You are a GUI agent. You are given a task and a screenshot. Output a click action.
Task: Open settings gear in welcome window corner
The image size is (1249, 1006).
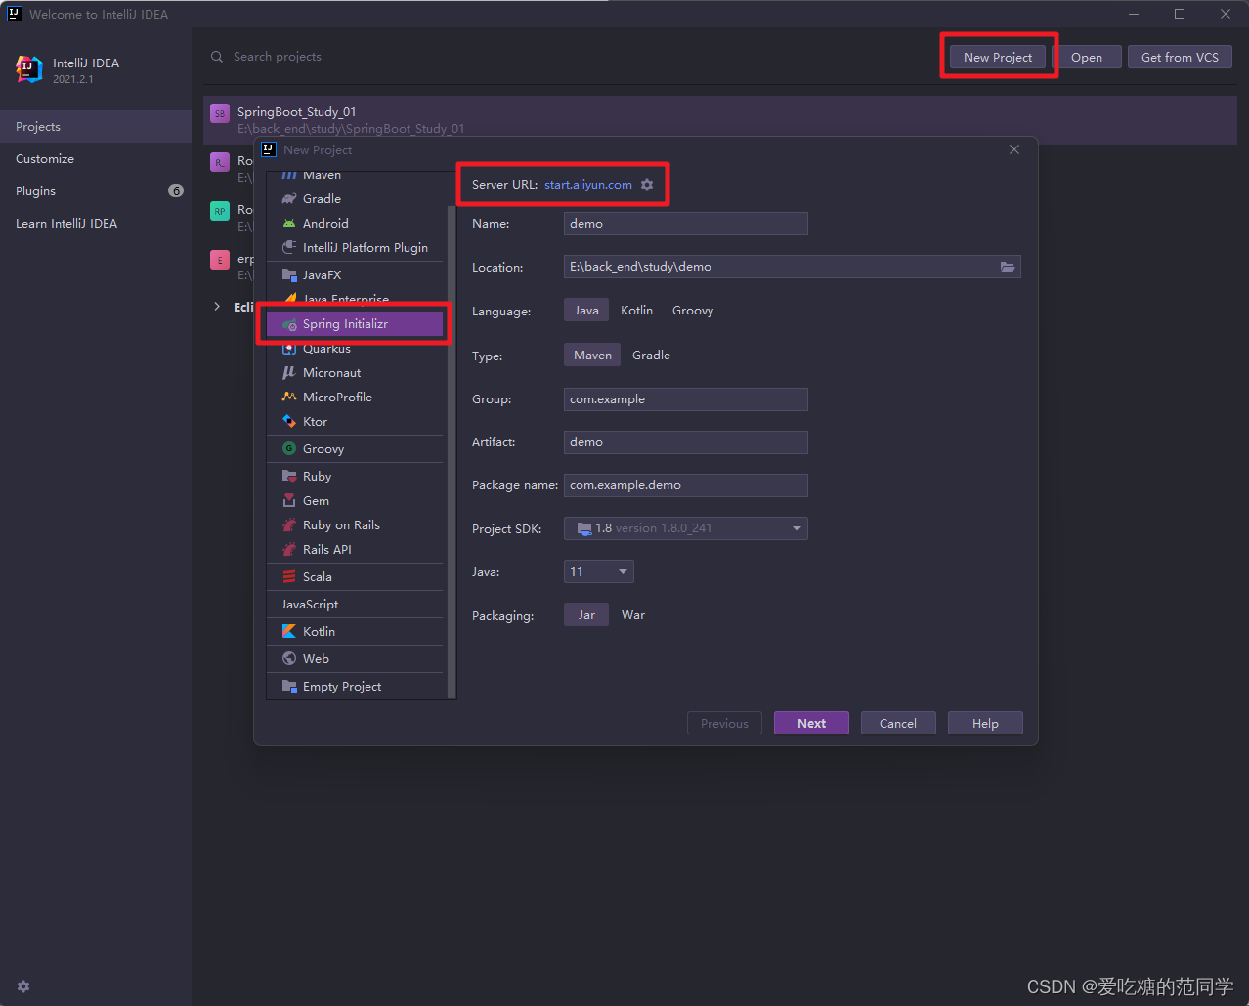tap(23, 986)
